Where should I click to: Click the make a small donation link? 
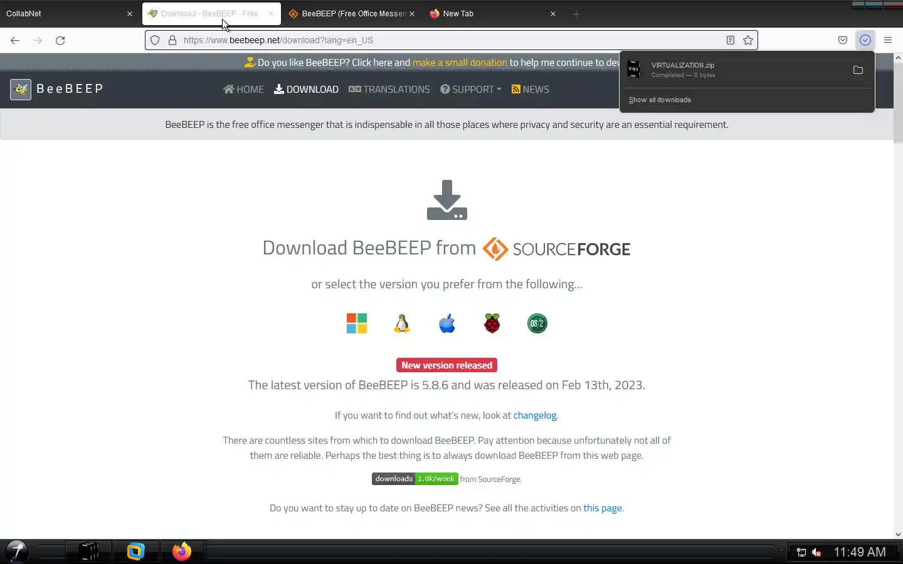click(x=460, y=63)
